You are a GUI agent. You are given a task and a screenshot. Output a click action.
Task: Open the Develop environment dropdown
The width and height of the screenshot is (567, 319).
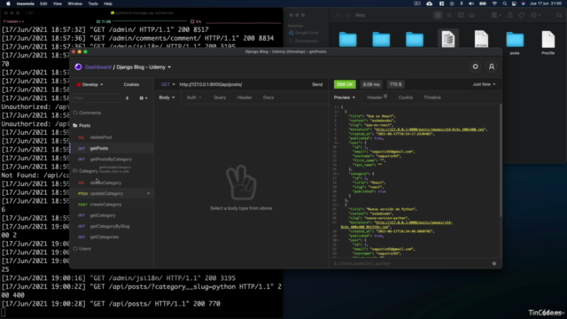point(90,85)
